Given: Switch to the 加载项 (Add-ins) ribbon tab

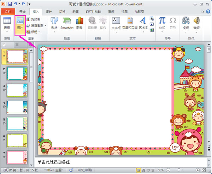Looking at the screenshot, I should point(139,12).
